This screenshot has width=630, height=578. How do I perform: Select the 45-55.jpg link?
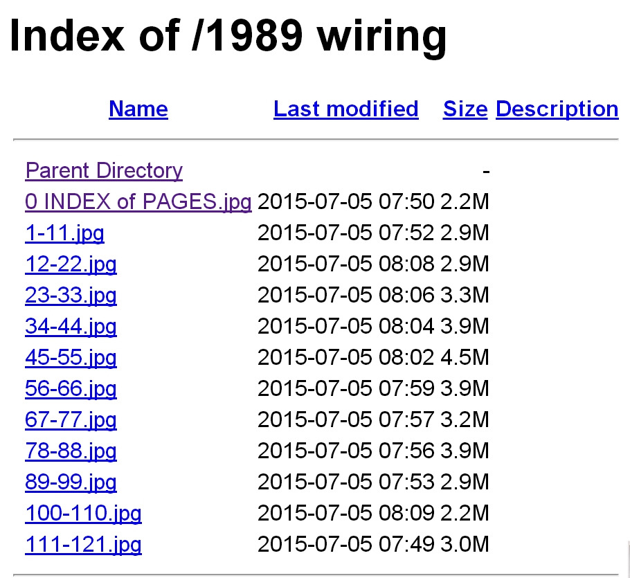[71, 358]
